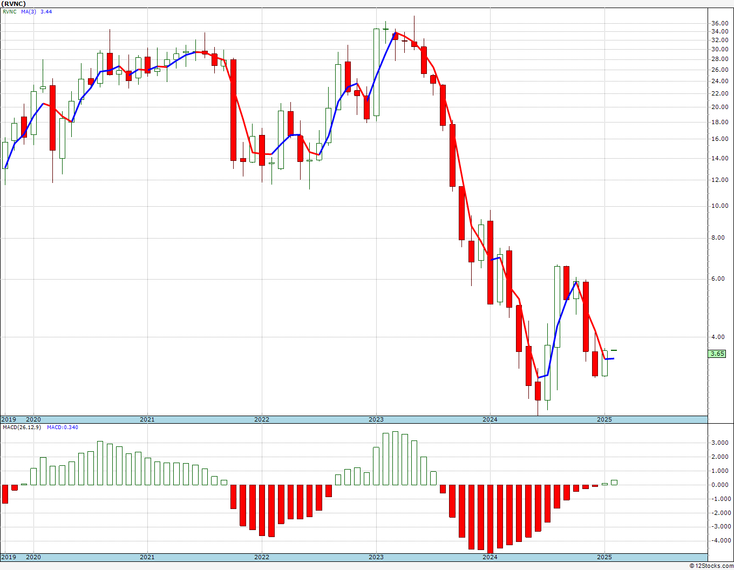Click 2023 on the MACD panel time axis
The image size is (734, 570).
click(x=376, y=557)
